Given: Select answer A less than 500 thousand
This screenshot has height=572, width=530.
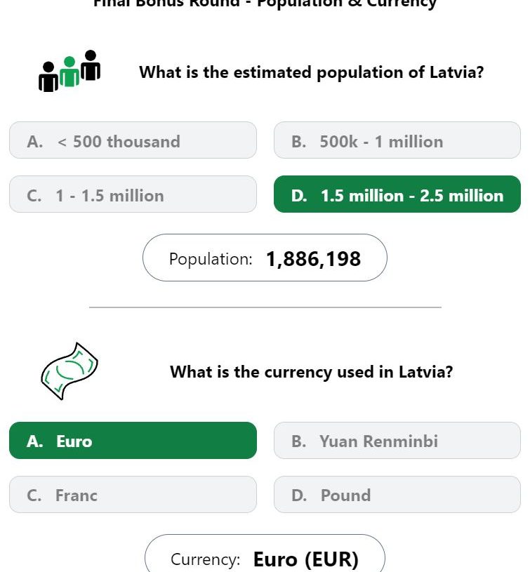Looking at the screenshot, I should click(x=133, y=140).
